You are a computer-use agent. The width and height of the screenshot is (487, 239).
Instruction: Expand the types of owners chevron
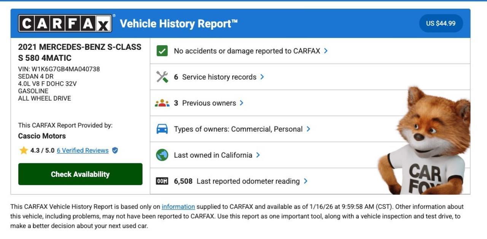pos(308,129)
